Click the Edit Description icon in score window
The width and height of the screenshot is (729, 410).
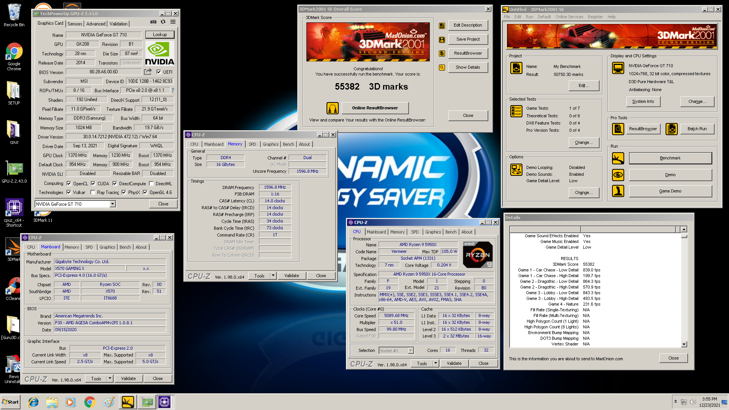(x=442, y=25)
